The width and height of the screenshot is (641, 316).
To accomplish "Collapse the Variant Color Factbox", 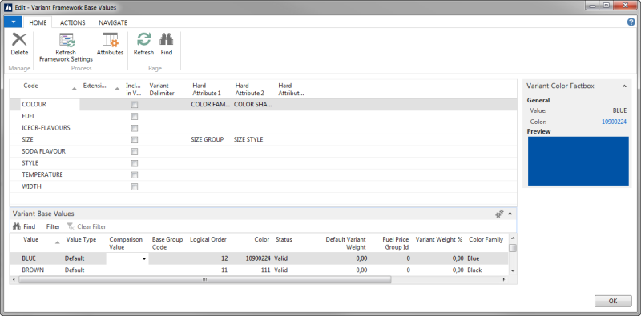I will point(624,86).
